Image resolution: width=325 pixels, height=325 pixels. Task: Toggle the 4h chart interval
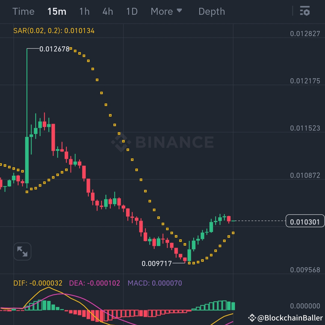(x=107, y=11)
